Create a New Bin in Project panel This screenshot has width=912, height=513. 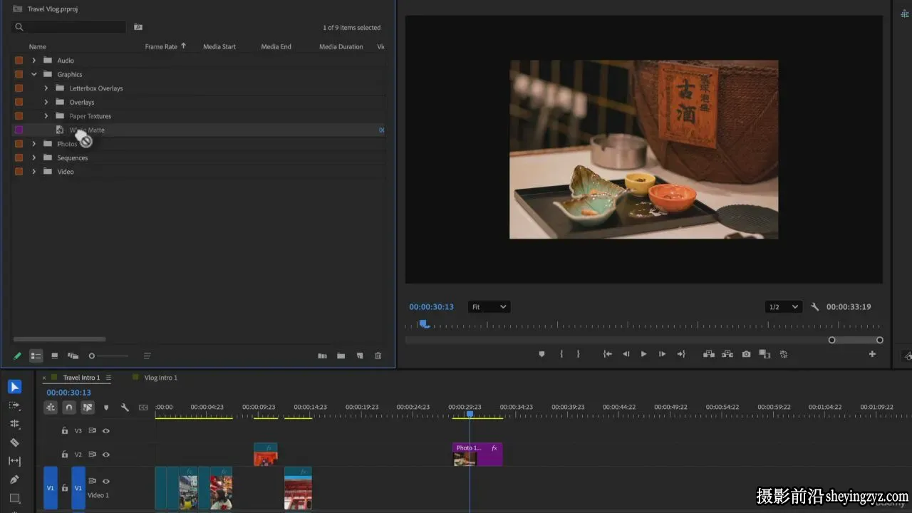click(341, 356)
